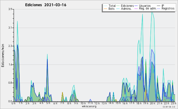The image size is (178, 109).
Task: Click the chart title Ediciones 2021-03-16
Action: point(46,5)
